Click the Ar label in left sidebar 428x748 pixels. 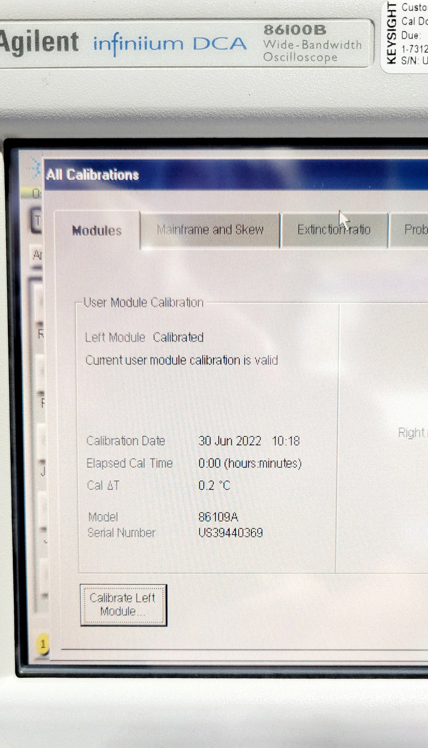pos(39,255)
